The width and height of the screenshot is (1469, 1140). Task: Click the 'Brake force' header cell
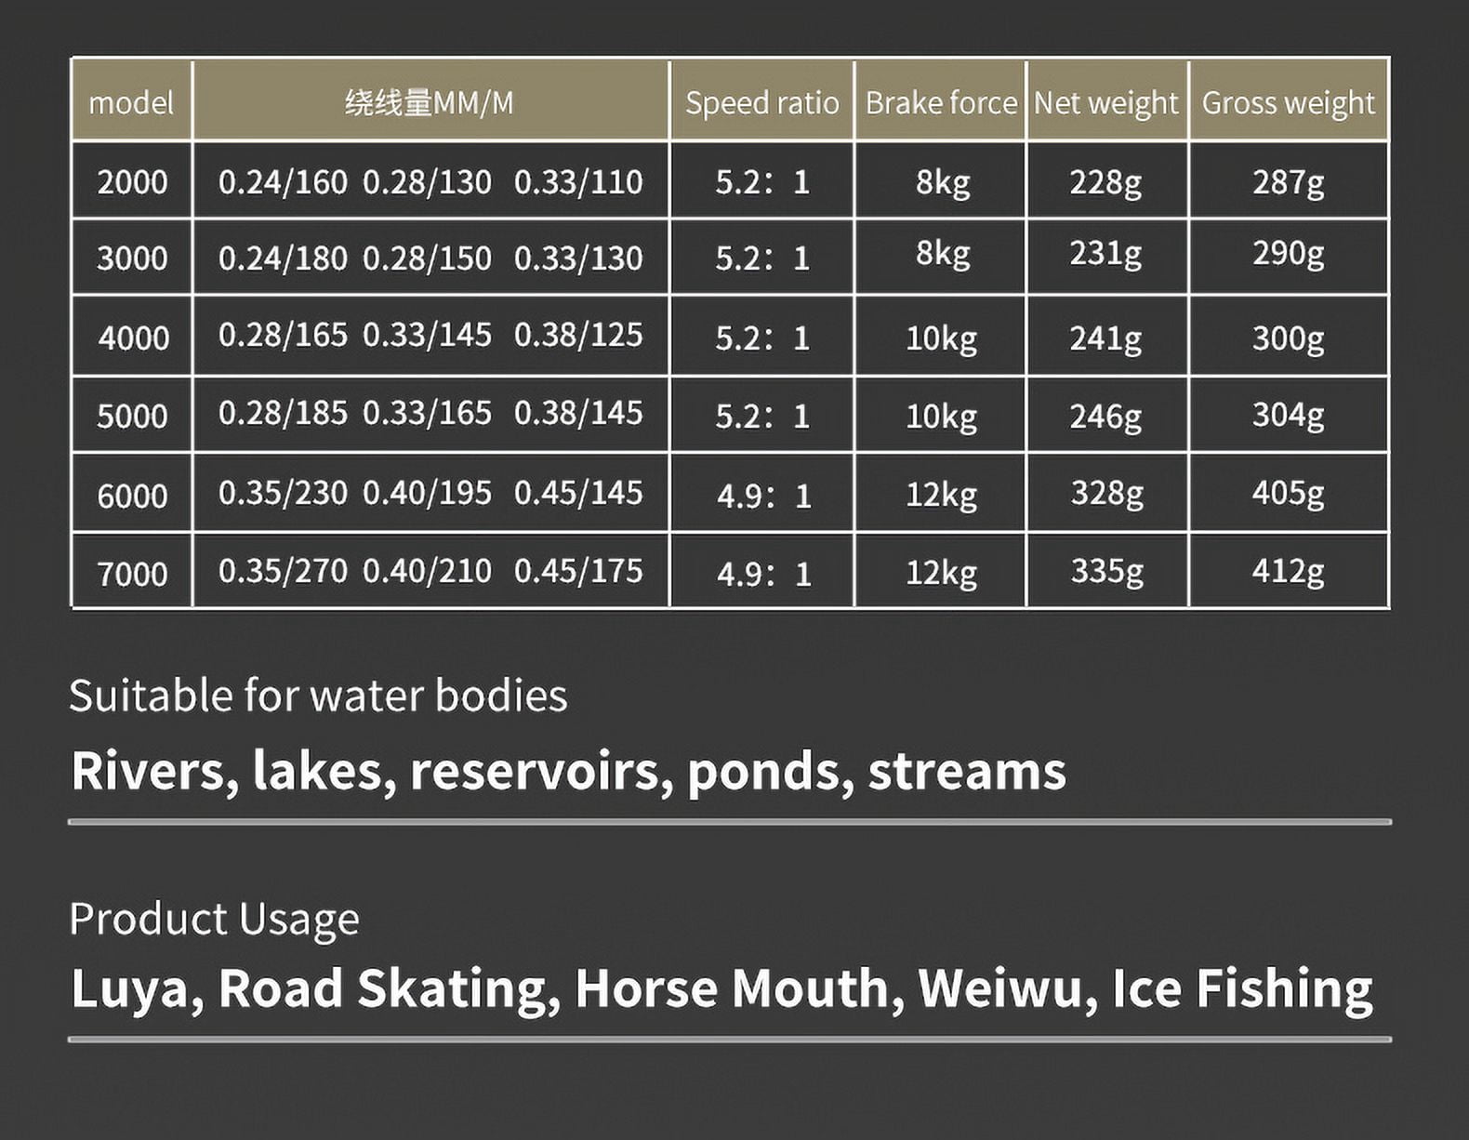coord(940,102)
